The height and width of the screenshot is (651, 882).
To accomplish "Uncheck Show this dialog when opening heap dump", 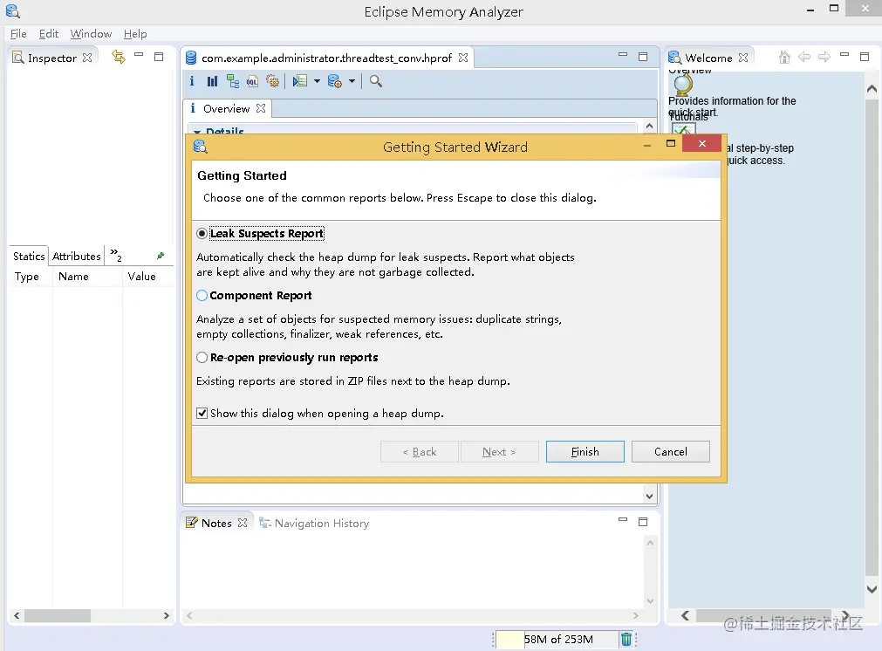I will pyautogui.click(x=202, y=413).
